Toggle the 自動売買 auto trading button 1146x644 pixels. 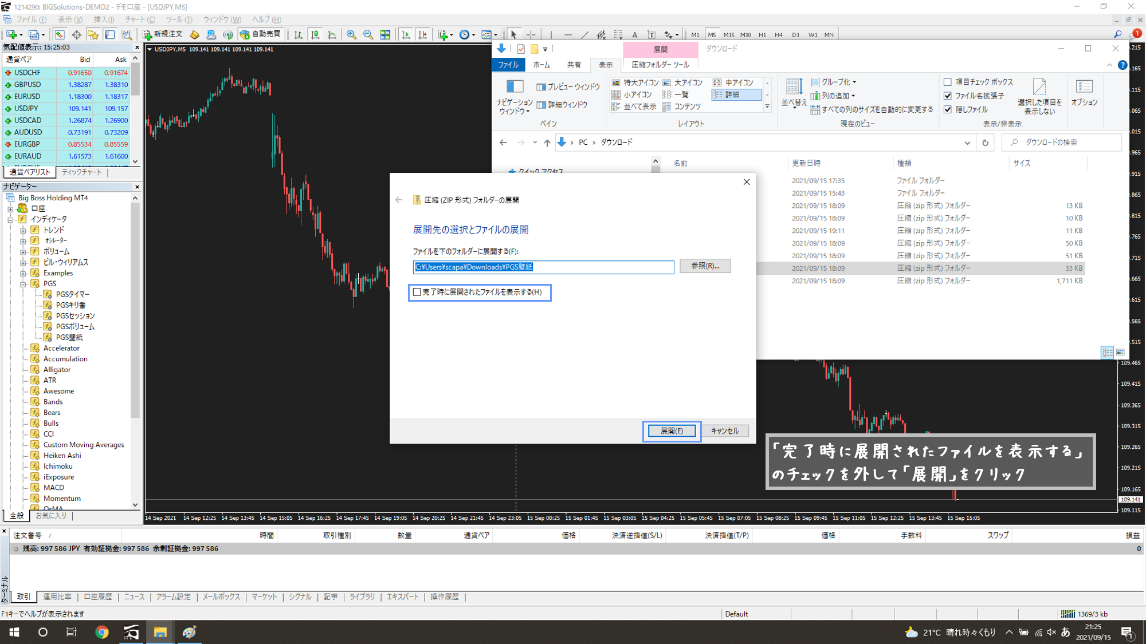261,34
